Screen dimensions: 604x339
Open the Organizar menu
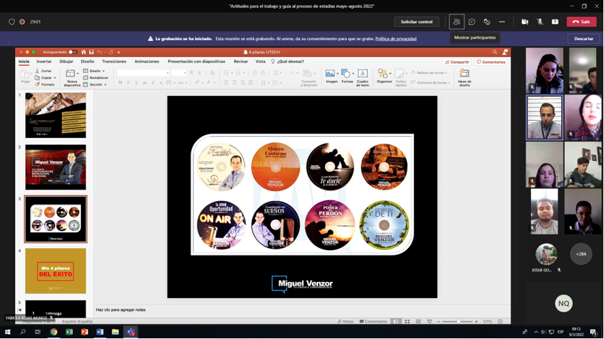click(384, 77)
